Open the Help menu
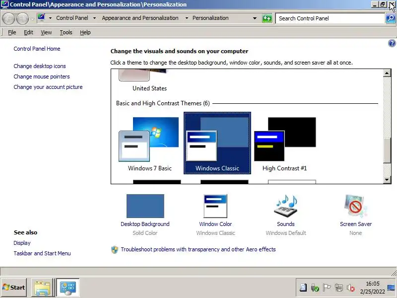This screenshot has width=397, height=298. (85, 32)
